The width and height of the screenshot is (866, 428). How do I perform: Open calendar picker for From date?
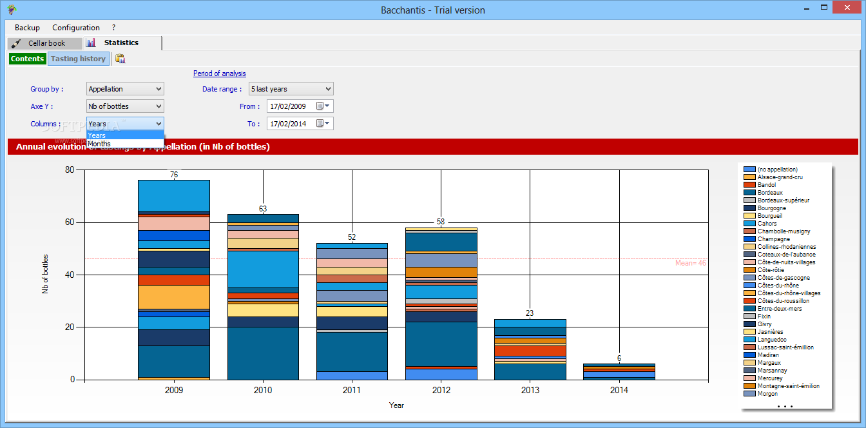pos(323,106)
